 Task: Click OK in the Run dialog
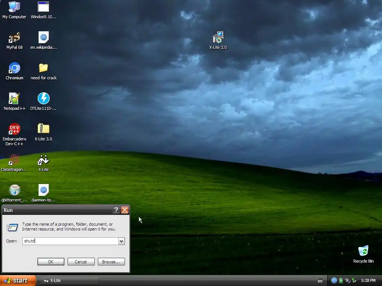click(51, 262)
